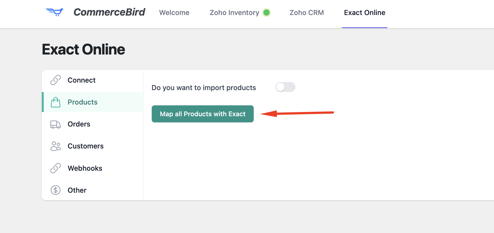Click the delivery truck icon beside Orders

(x=55, y=124)
